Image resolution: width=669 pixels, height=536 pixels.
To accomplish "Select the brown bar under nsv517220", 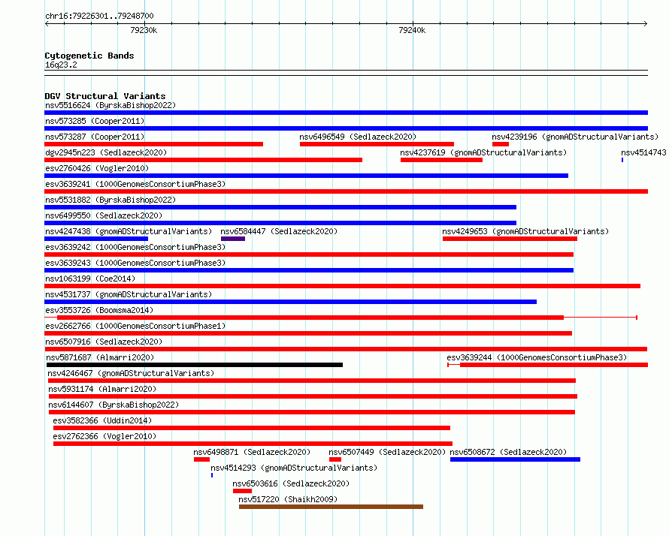I will coord(331,507).
